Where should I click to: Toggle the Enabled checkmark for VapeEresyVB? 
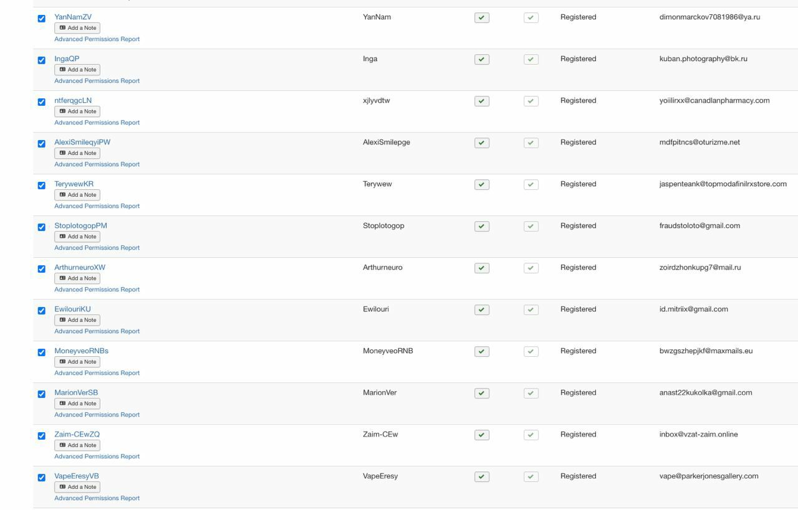[481, 477]
